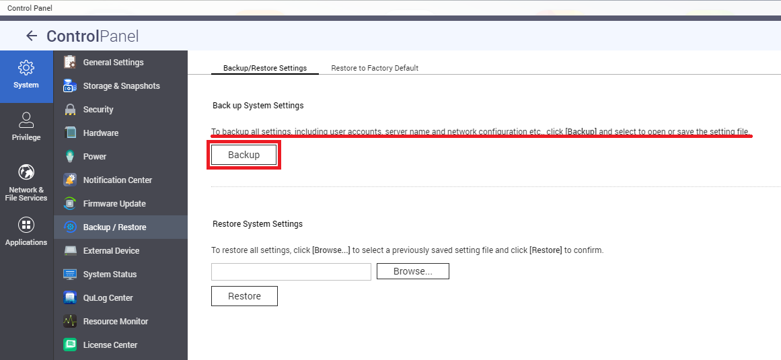Viewport: 781px width, 360px height.
Task: Click Browse... to choose a setting file
Action: [x=412, y=271]
